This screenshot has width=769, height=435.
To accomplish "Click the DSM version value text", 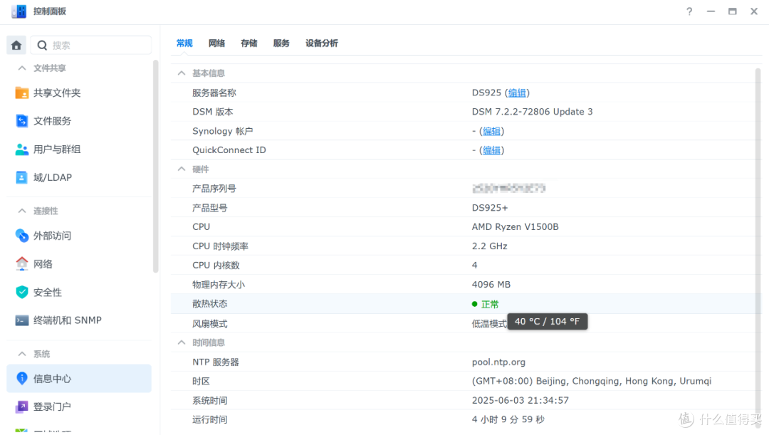I will (x=532, y=112).
